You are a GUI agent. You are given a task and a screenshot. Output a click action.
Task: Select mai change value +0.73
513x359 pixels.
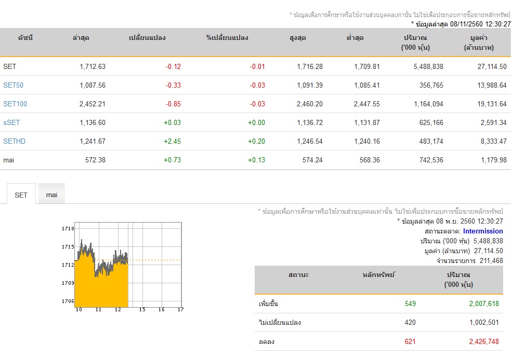pyautogui.click(x=172, y=160)
